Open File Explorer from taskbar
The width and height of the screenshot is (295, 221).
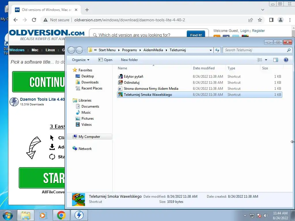[26, 215]
